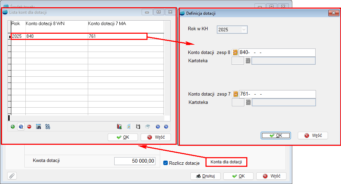
Task: Click the green plus add record icon
Action: pyautogui.click(x=13, y=127)
